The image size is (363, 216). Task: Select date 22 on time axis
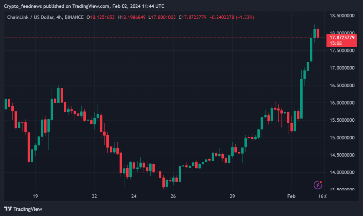94,196
